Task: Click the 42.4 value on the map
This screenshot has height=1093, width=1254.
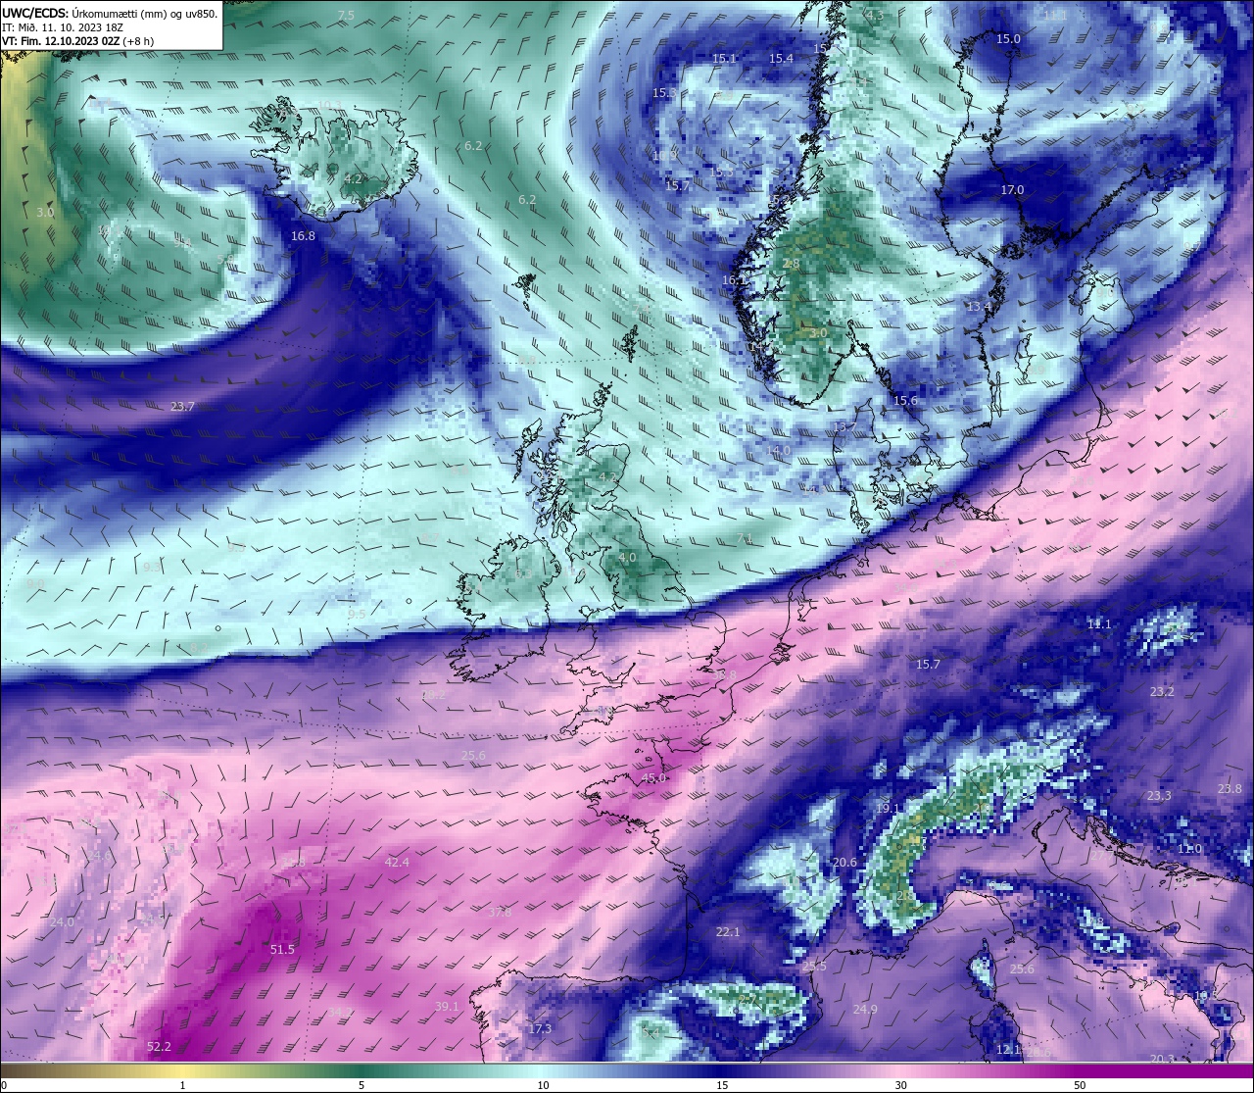Action: pos(397,863)
